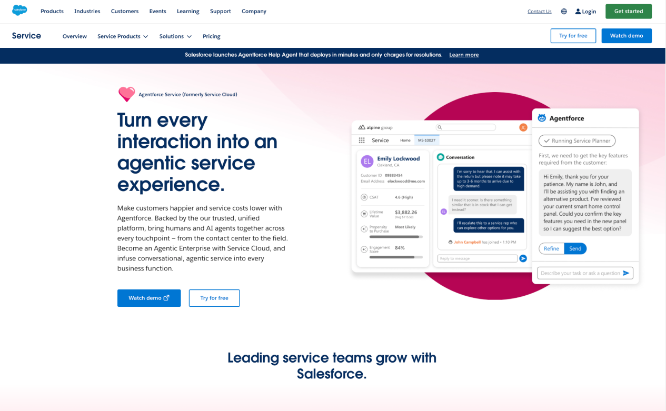666x411 pixels.
Task: Click Try for free in the header
Action: click(x=573, y=36)
